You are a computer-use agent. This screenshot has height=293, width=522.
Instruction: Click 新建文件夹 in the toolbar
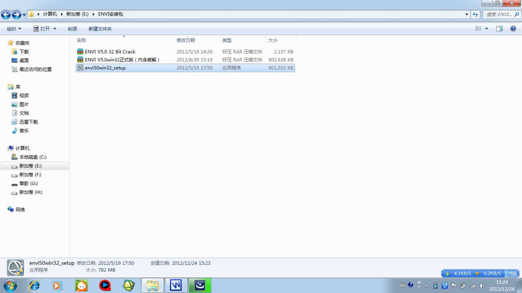pos(100,29)
